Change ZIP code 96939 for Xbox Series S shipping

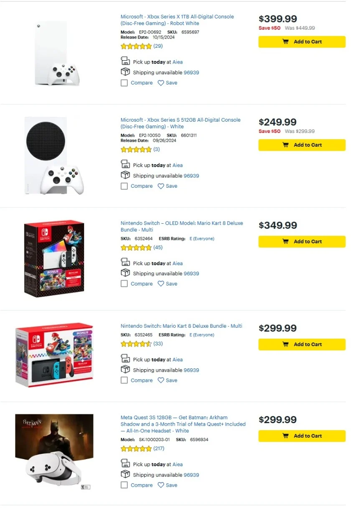tap(191, 176)
